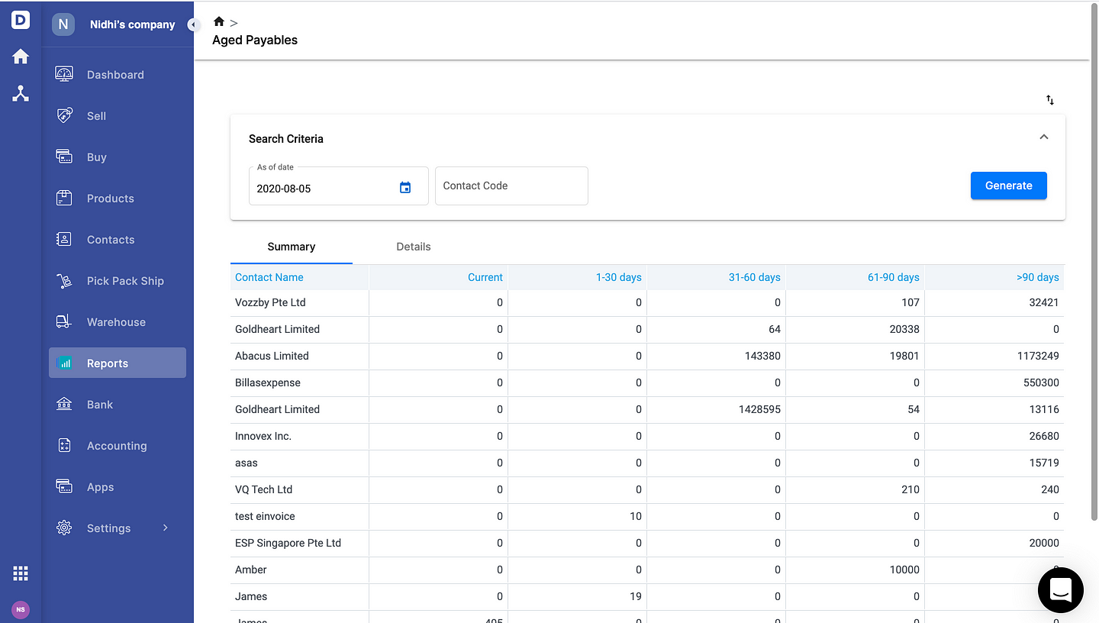1099x623 pixels.
Task: Select Abacus Limited contact name
Action: click(272, 356)
